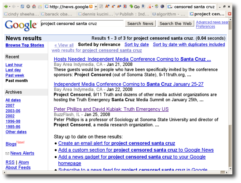Open All dates archive
The image size is (241, 183).
tap(13, 100)
